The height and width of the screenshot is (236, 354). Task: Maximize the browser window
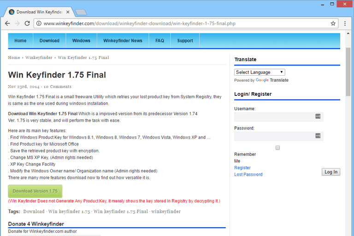[332, 4]
